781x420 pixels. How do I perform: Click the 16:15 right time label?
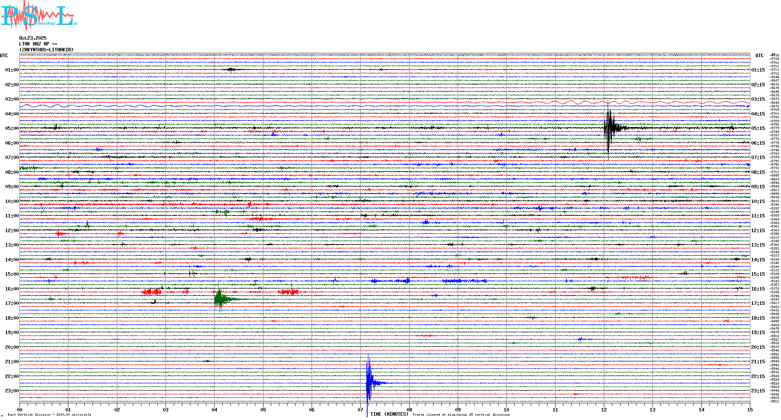coord(758,289)
